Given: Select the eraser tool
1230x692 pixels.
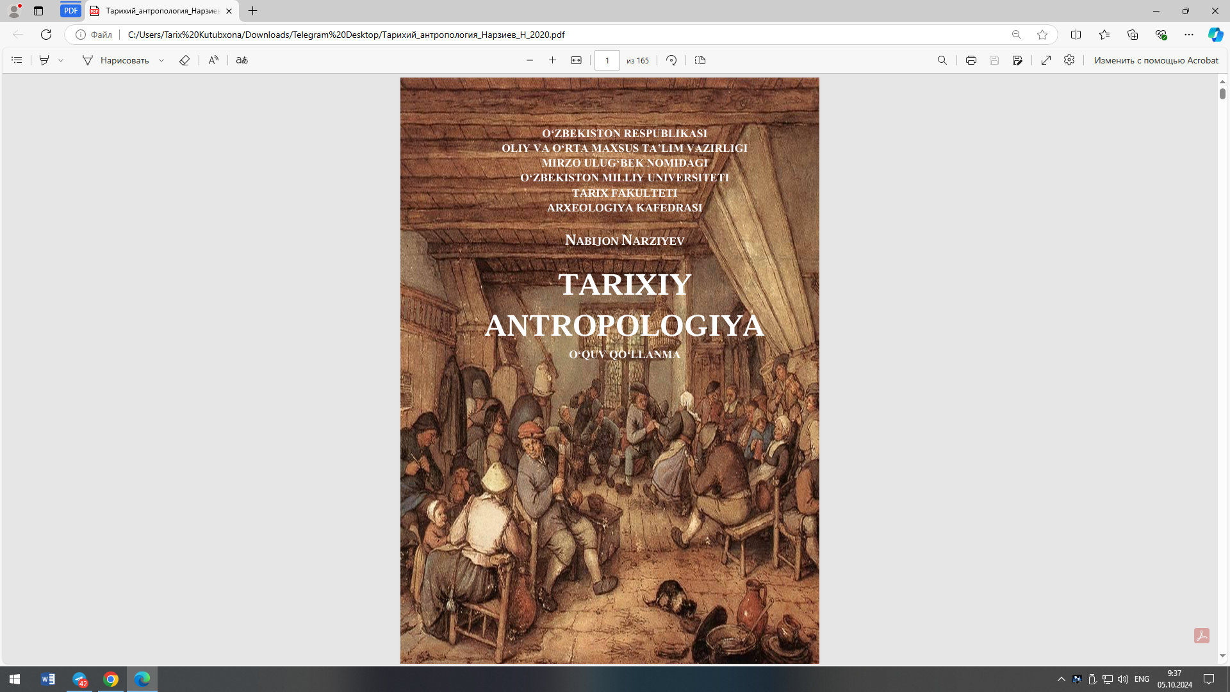Looking at the screenshot, I should click(x=184, y=60).
